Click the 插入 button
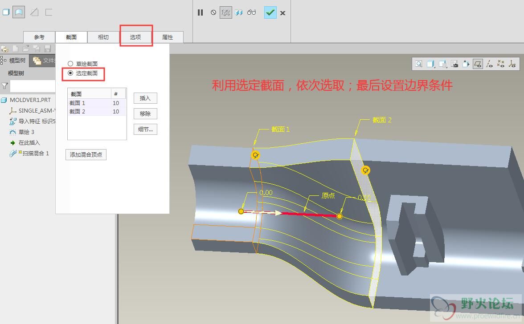Viewport: 524px width, 324px height. [x=145, y=98]
